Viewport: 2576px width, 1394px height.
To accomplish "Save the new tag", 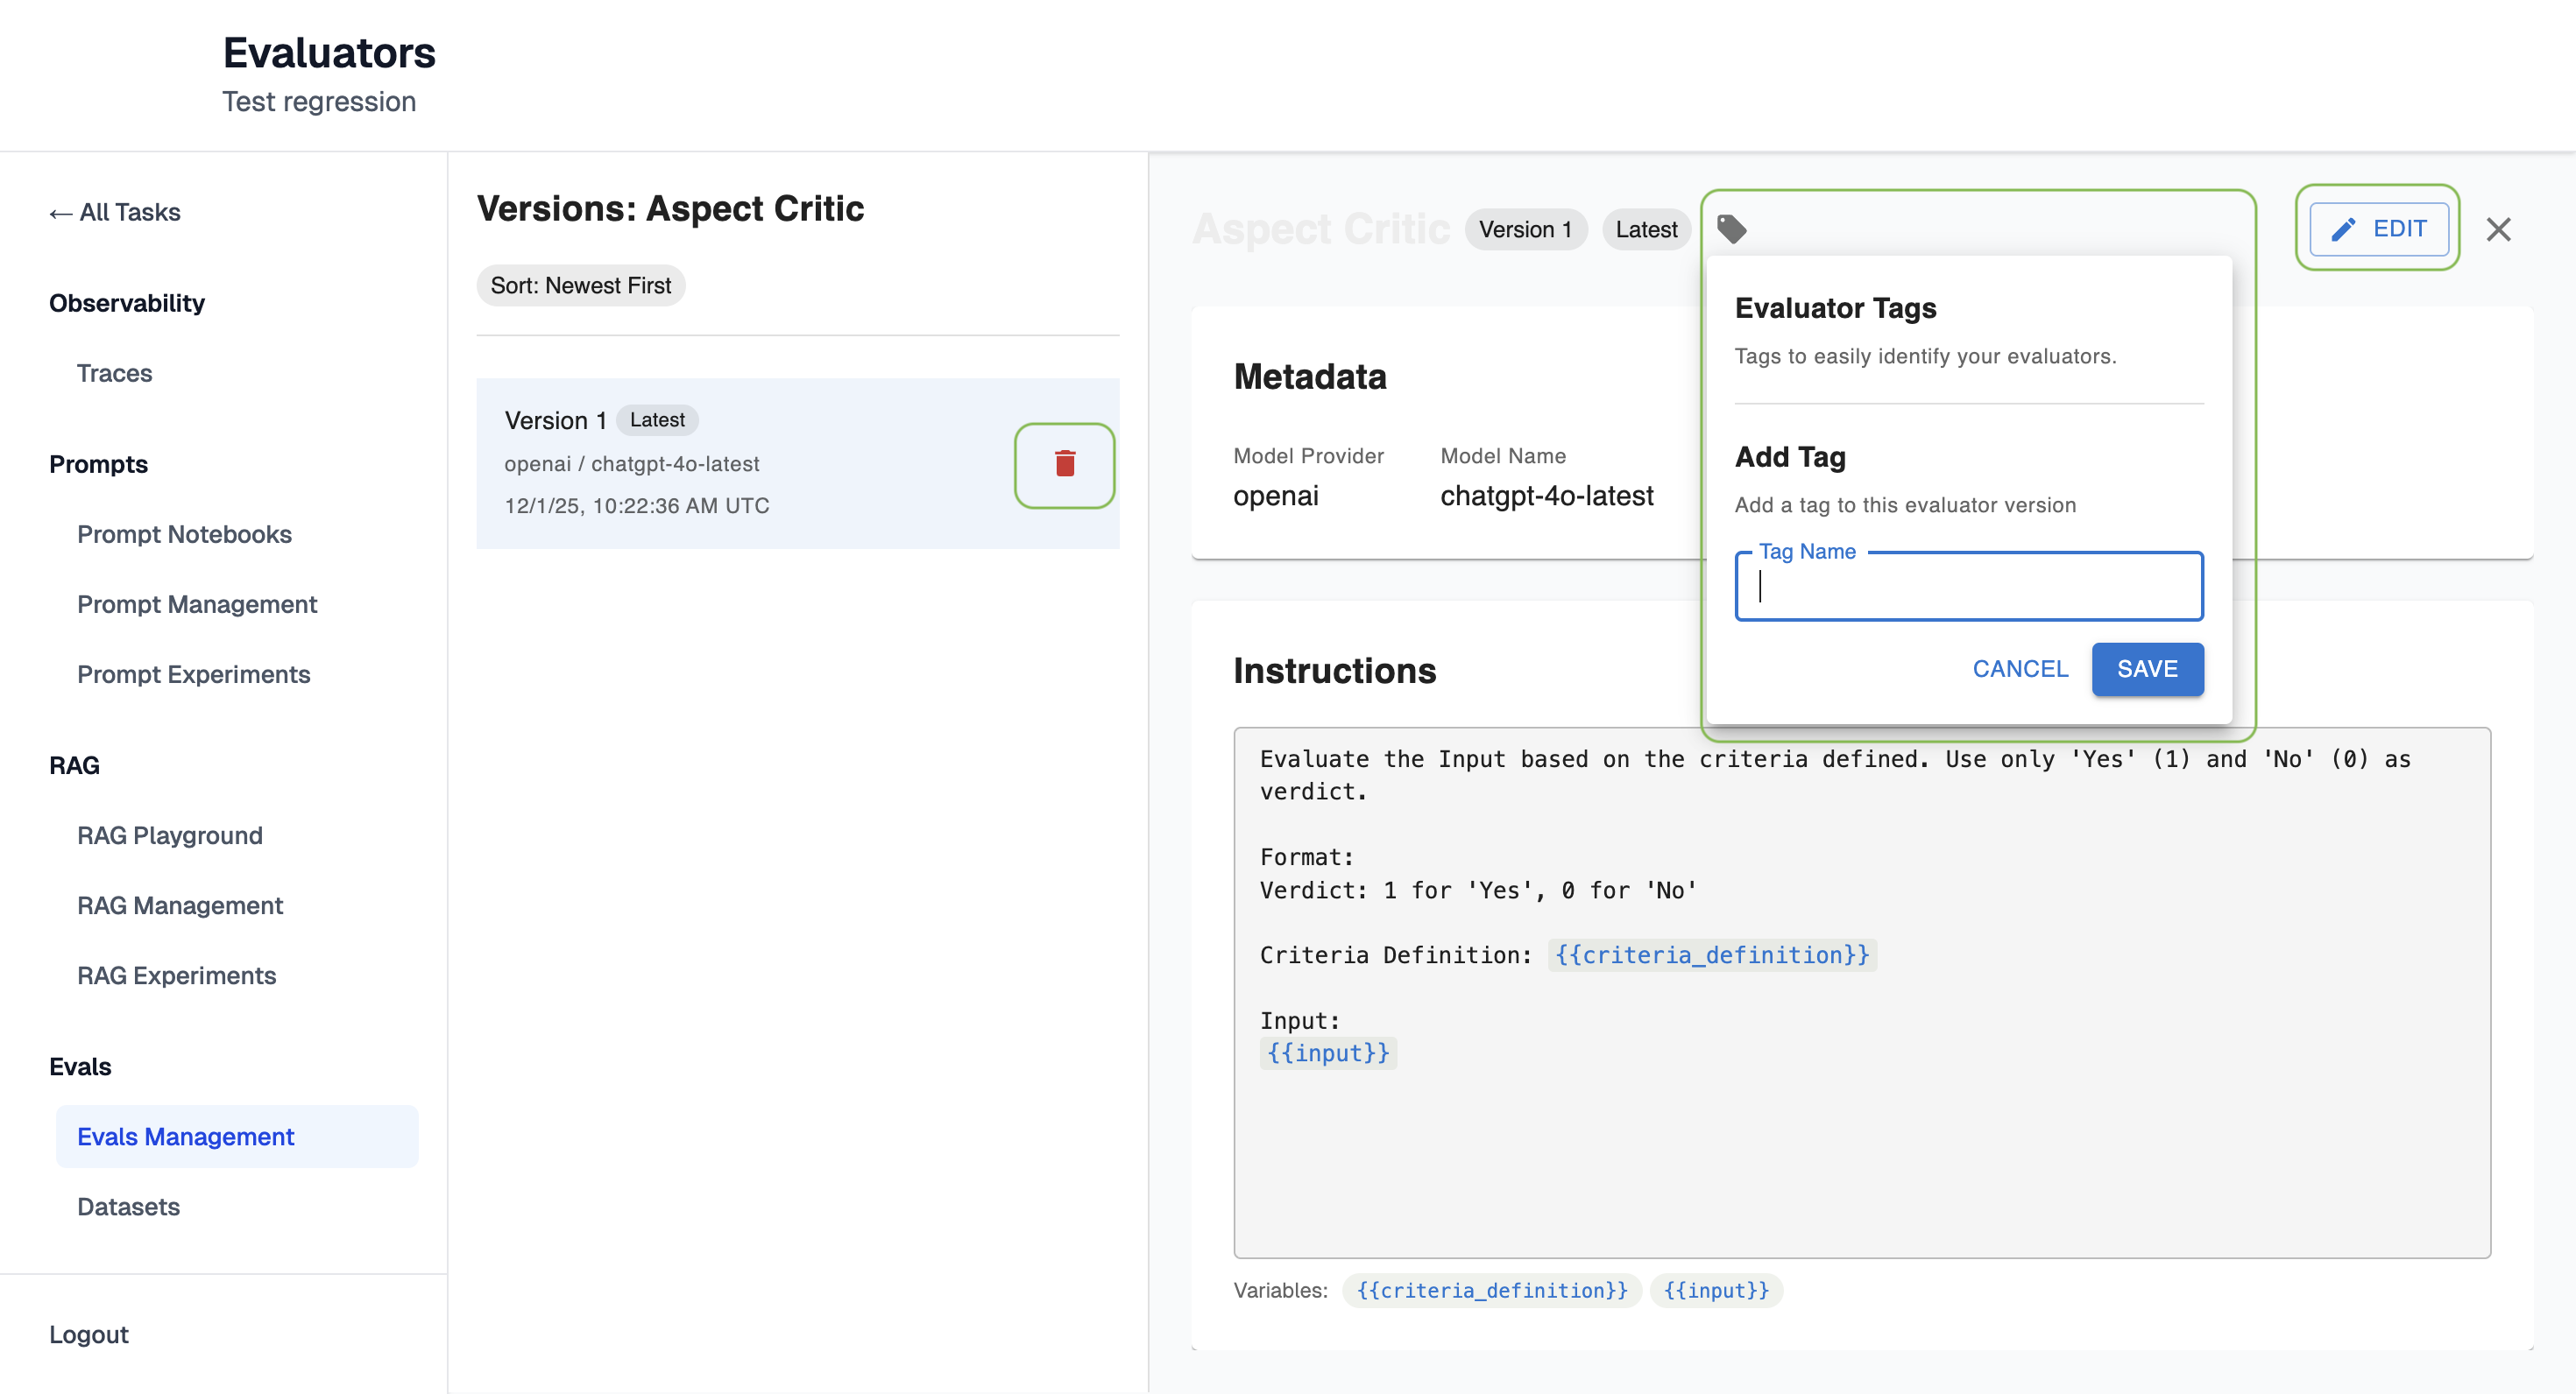I will coord(2146,668).
